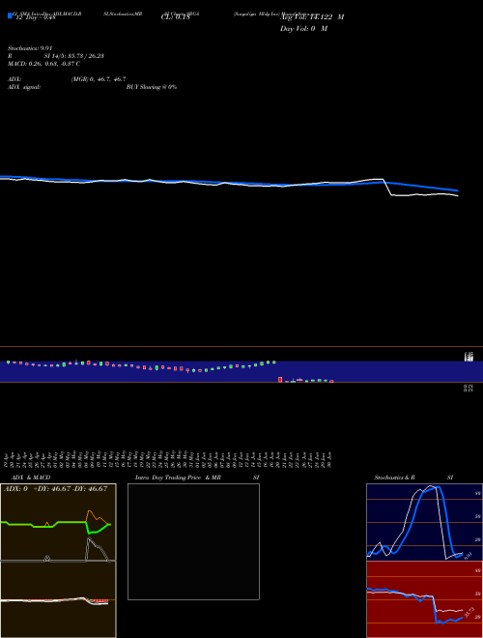The width and height of the screenshot is (483, 638).
Task: Click the red MACD histogram bars
Action: click(100, 600)
